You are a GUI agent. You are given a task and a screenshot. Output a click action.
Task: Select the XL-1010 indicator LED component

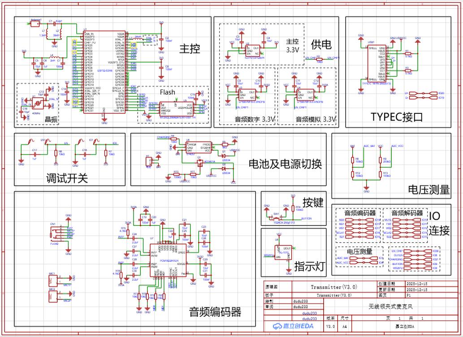click(x=283, y=252)
